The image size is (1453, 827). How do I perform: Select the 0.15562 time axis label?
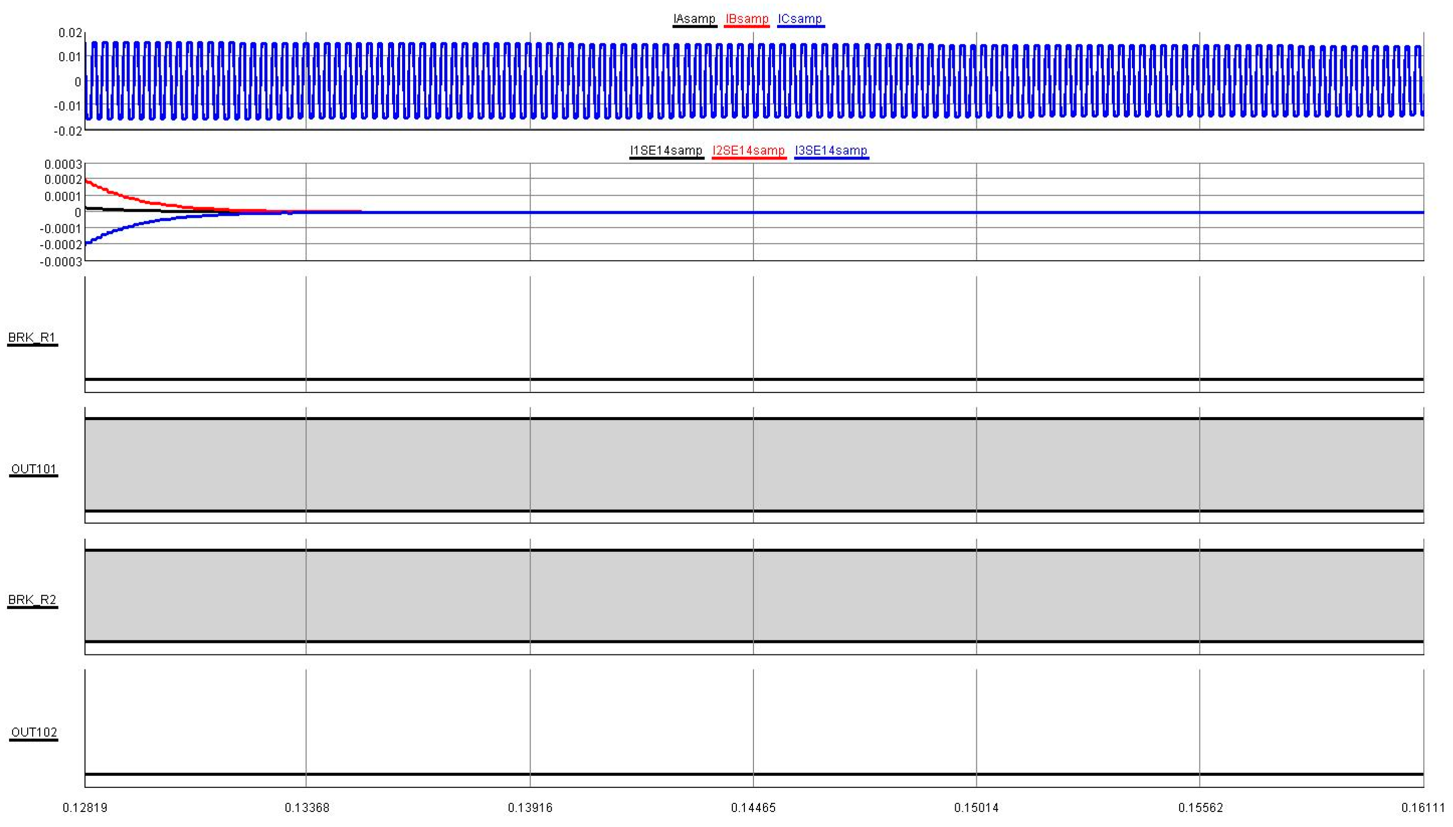(x=1200, y=808)
